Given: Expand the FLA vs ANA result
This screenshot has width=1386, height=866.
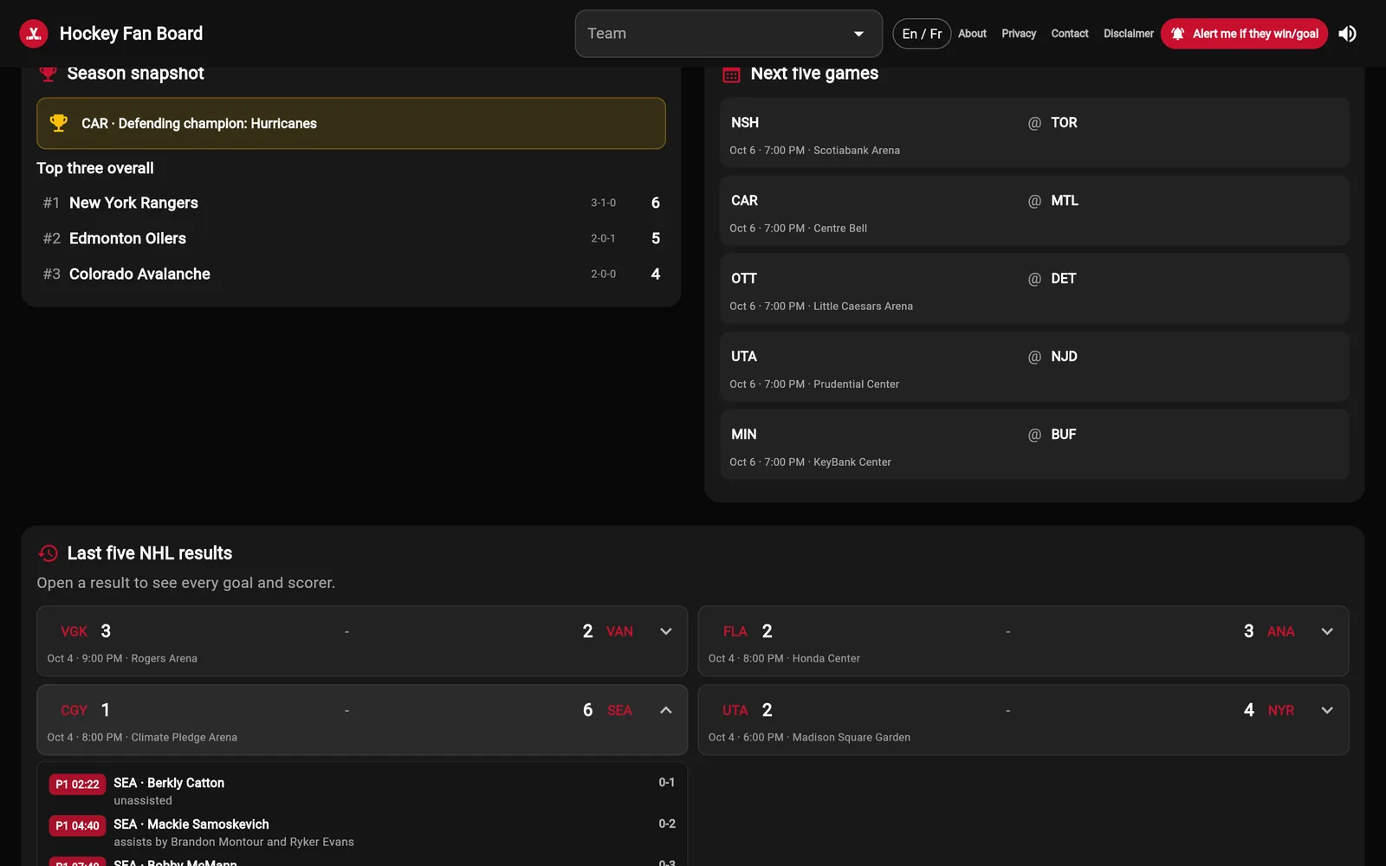Looking at the screenshot, I should point(1327,631).
